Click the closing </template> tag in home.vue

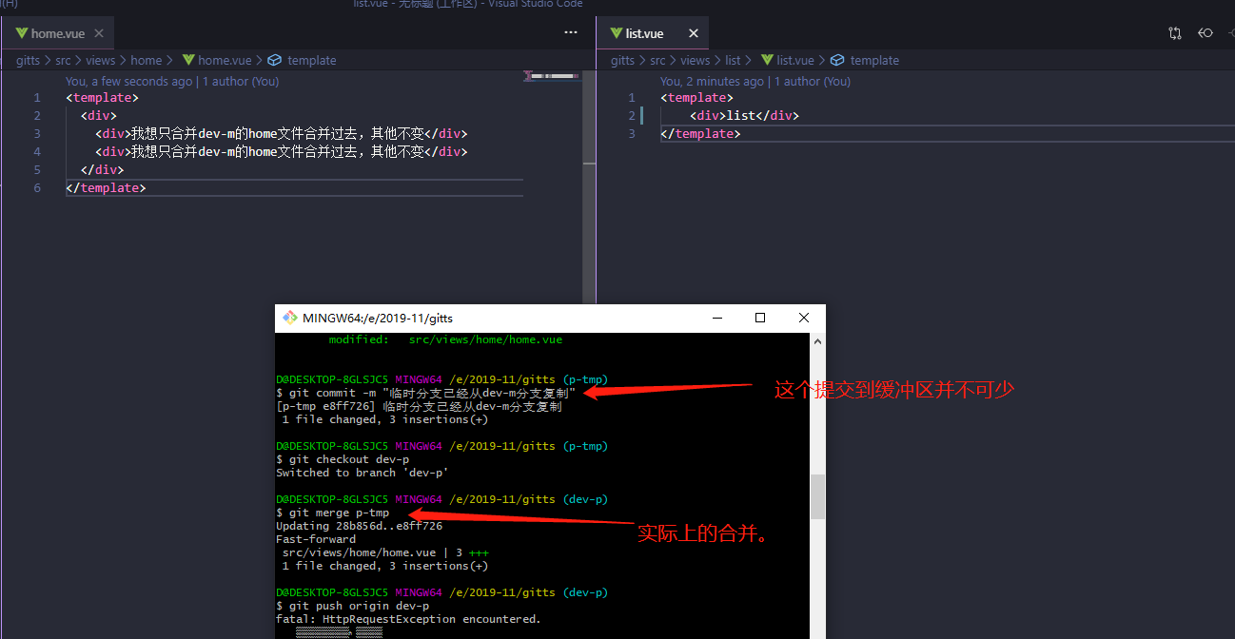107,187
